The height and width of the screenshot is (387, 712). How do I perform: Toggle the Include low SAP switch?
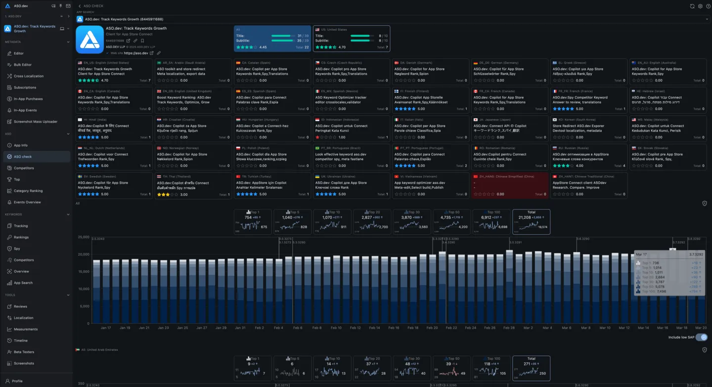click(x=702, y=337)
